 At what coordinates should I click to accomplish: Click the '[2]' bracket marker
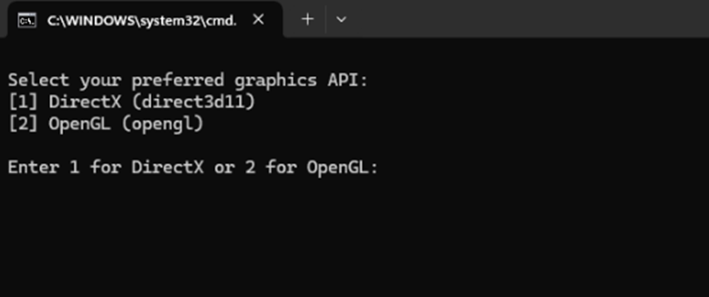pos(23,124)
